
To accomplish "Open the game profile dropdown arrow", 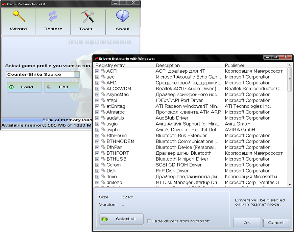I will 77,75.
